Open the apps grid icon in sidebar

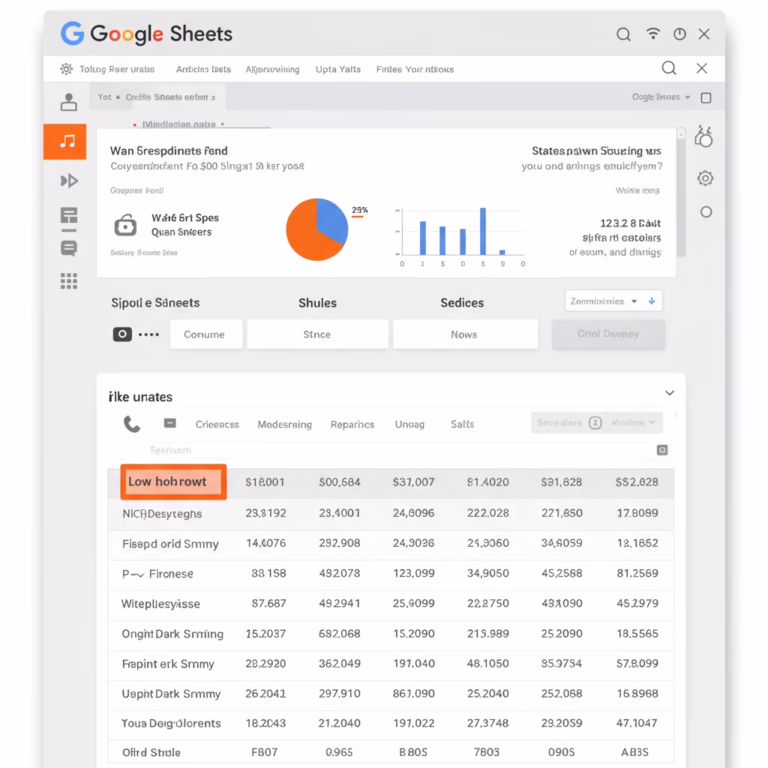coord(69,281)
